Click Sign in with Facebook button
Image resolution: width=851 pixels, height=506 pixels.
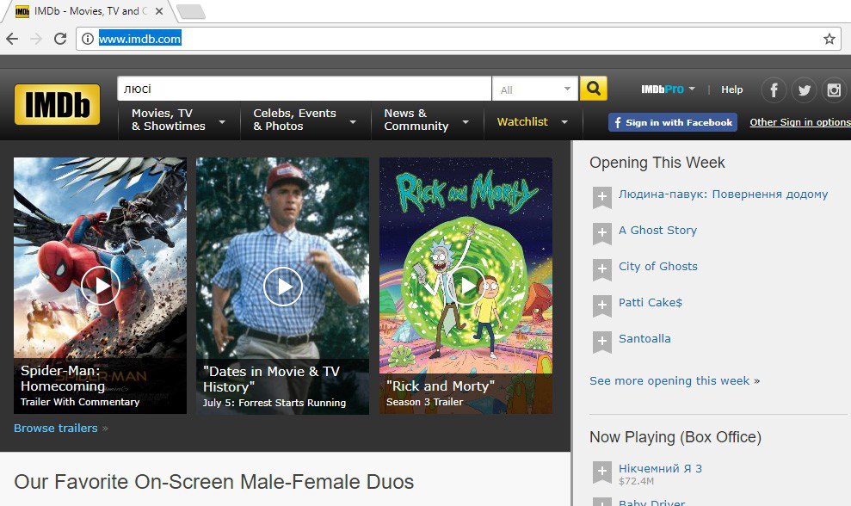[672, 123]
